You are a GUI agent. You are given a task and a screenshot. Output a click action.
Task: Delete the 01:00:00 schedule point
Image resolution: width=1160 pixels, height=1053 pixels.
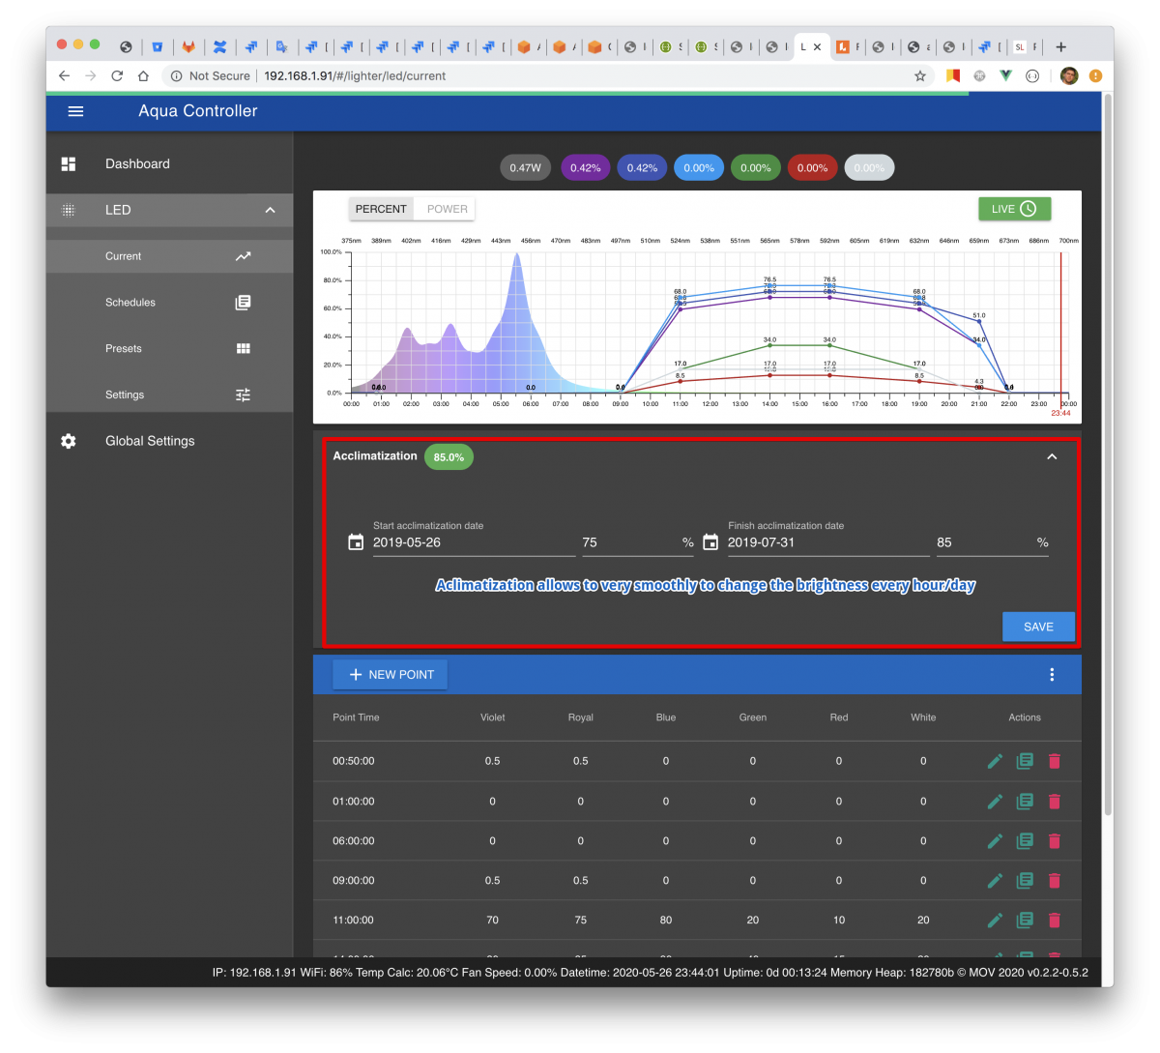click(x=1055, y=802)
